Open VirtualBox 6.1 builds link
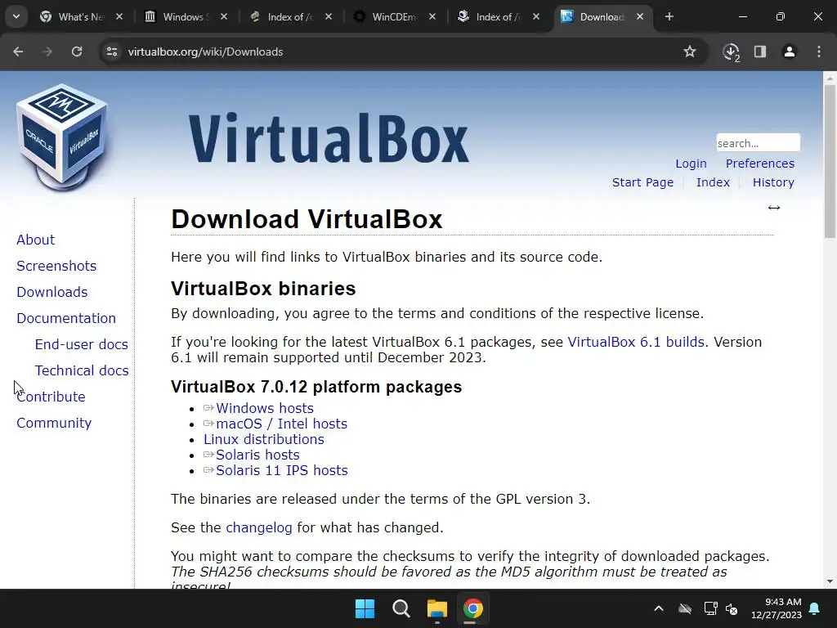This screenshot has width=837, height=628. pyautogui.click(x=636, y=342)
